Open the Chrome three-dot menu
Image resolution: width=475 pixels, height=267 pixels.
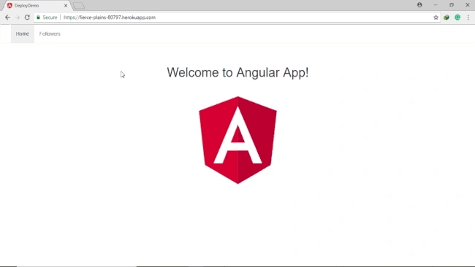(x=468, y=18)
